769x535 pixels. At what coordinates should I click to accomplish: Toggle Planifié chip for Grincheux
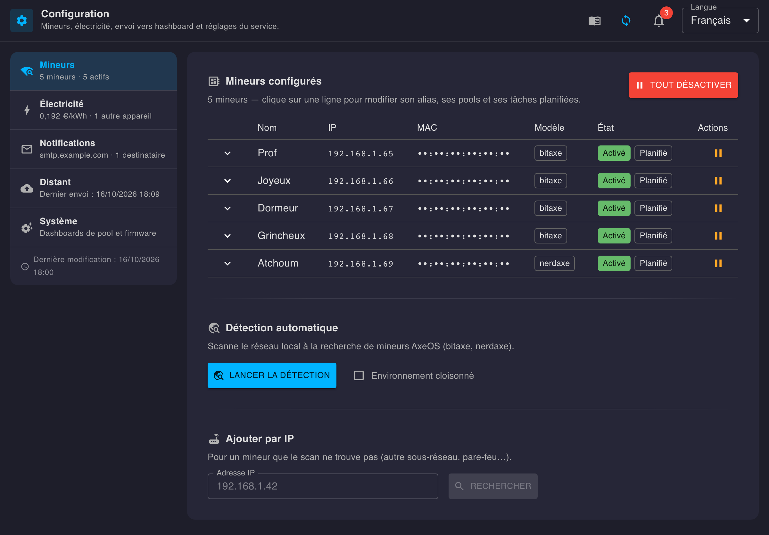[653, 236]
